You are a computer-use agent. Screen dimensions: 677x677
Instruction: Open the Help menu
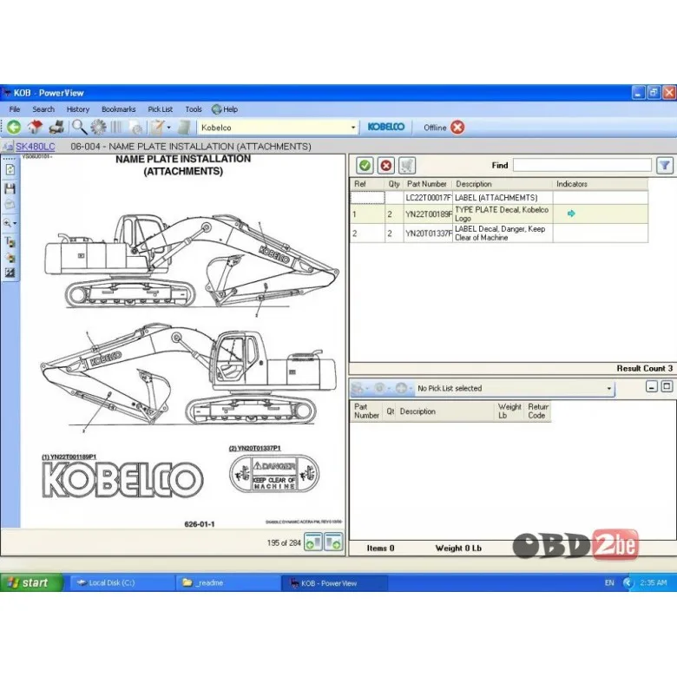click(x=226, y=109)
